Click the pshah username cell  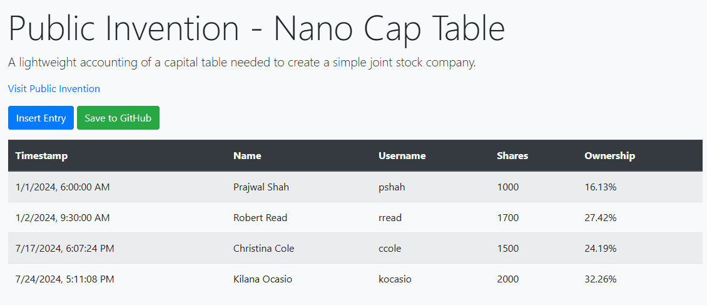[x=392, y=187]
